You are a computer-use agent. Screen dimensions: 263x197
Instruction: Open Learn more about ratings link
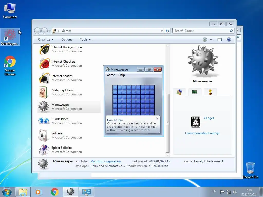pos(202,133)
